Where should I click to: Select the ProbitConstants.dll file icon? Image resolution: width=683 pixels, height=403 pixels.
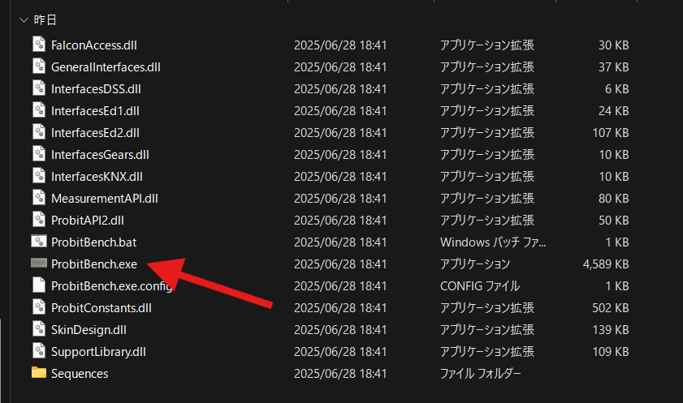coord(39,307)
